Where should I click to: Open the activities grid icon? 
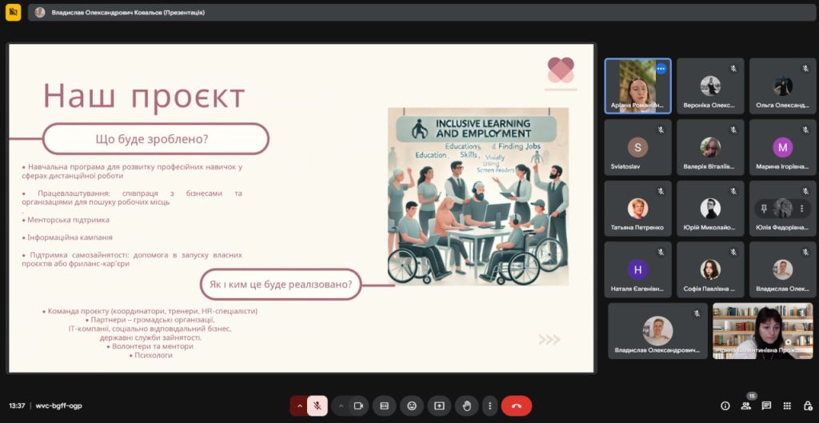(787, 405)
